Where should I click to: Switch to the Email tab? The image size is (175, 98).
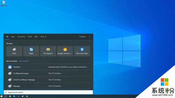[x=30, y=37]
